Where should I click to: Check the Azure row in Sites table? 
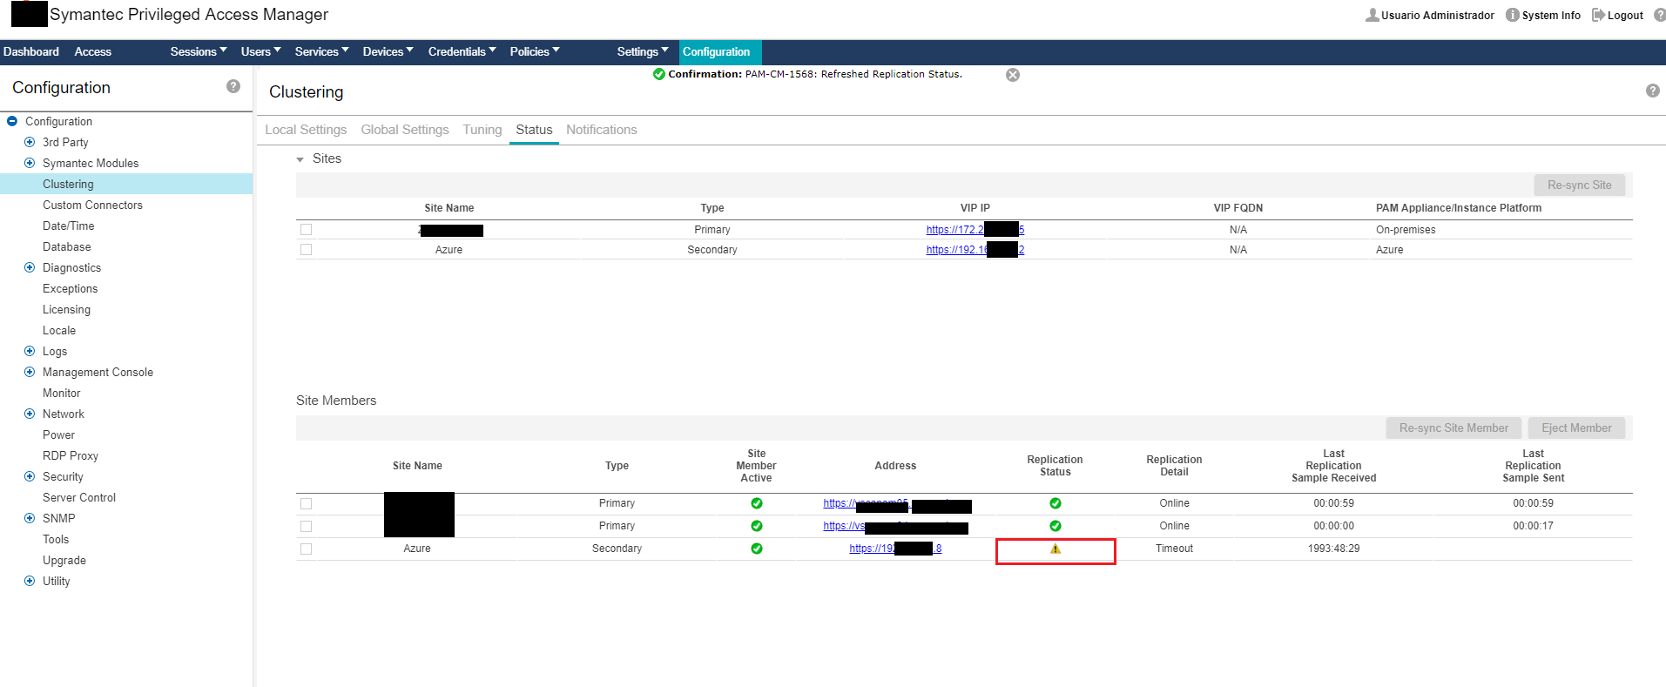306,250
